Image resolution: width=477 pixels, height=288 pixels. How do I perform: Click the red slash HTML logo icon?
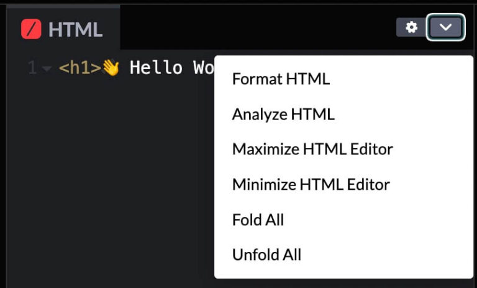tap(31, 29)
